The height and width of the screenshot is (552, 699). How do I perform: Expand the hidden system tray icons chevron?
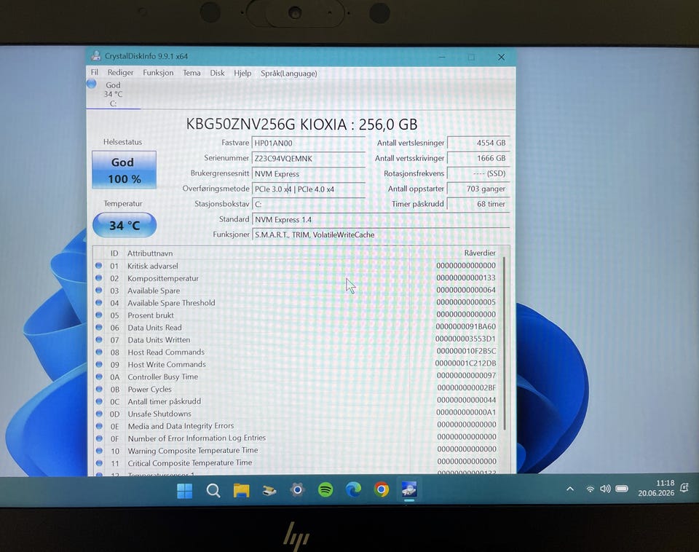tap(569, 489)
